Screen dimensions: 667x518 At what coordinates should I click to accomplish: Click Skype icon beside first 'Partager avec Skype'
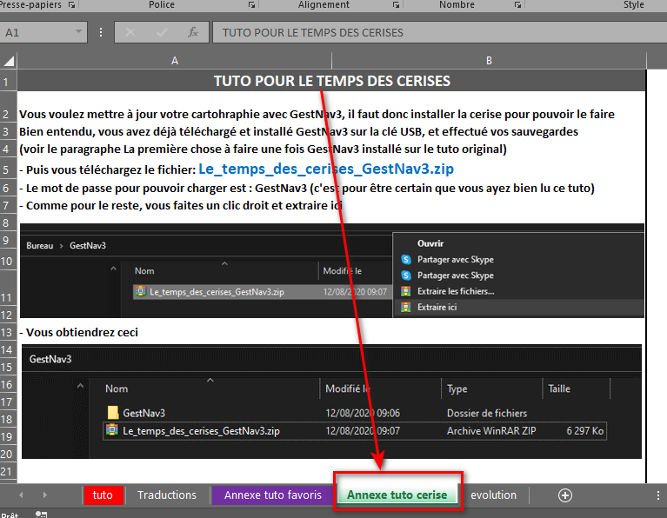pos(406,259)
